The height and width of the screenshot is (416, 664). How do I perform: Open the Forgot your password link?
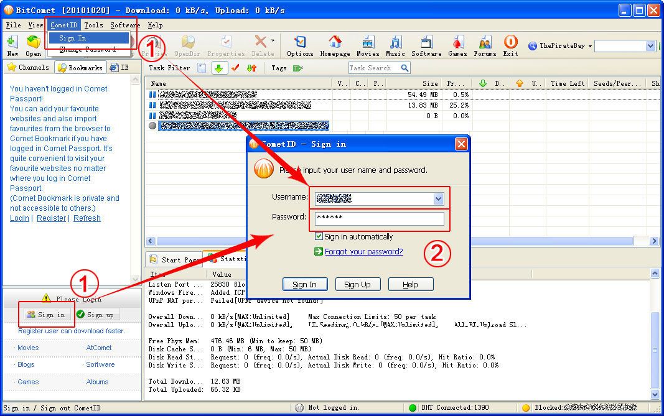(364, 251)
